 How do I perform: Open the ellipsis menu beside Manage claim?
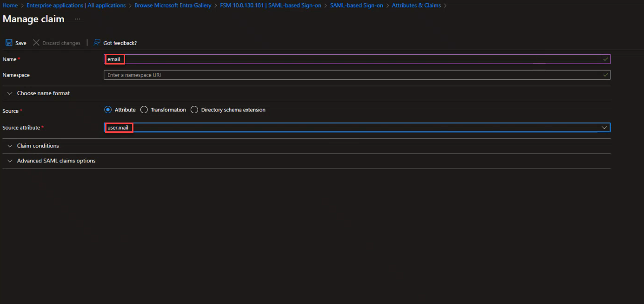(x=77, y=19)
